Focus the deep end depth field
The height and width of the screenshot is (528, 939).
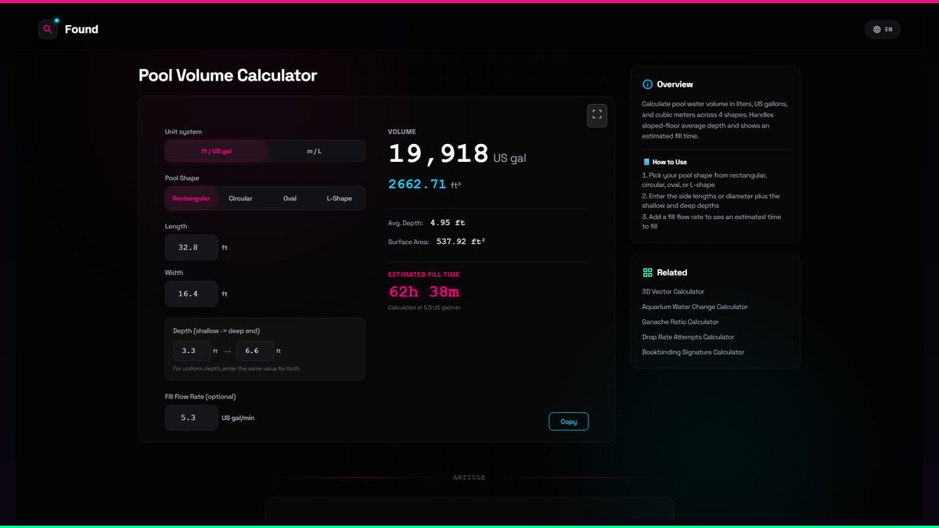click(x=255, y=351)
